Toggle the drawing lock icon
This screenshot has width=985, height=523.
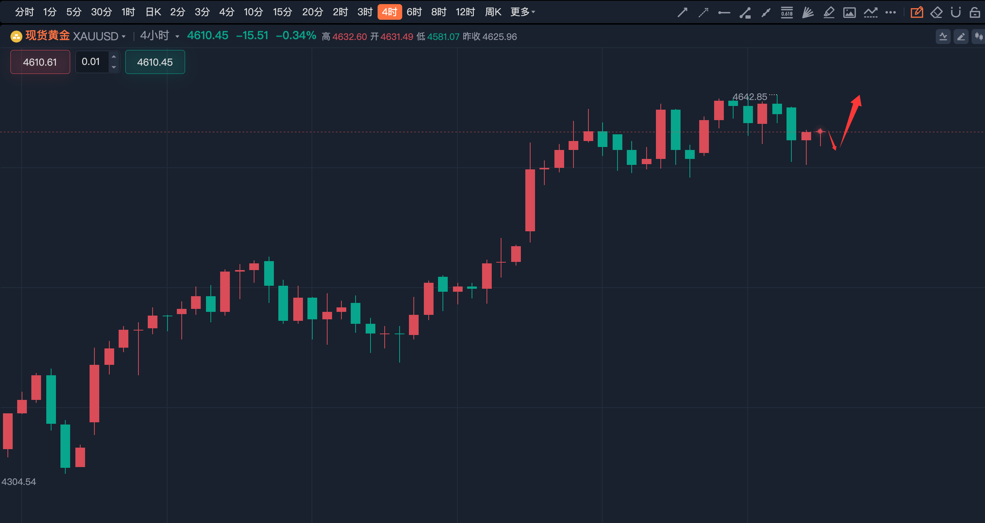tap(975, 13)
